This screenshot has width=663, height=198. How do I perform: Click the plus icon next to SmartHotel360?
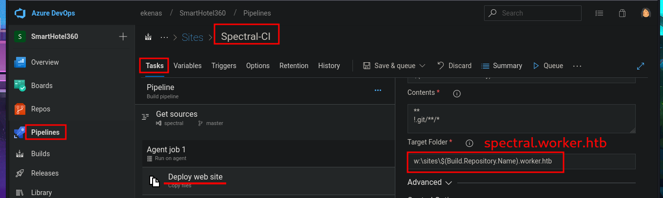(123, 36)
